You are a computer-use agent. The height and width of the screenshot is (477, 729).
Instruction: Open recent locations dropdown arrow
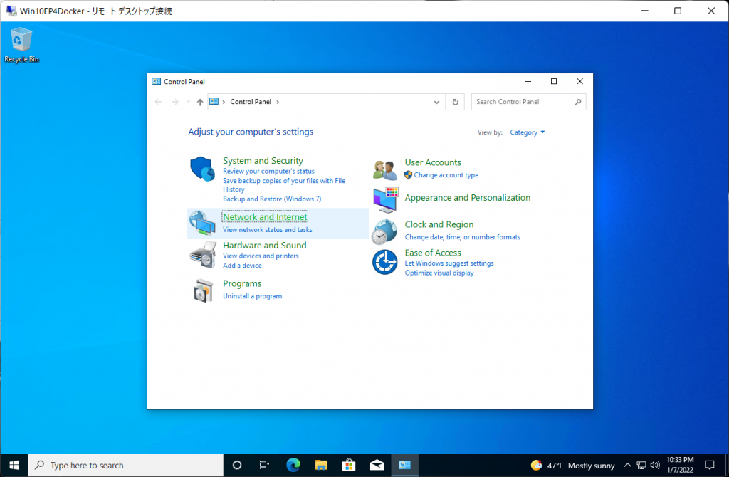point(188,102)
